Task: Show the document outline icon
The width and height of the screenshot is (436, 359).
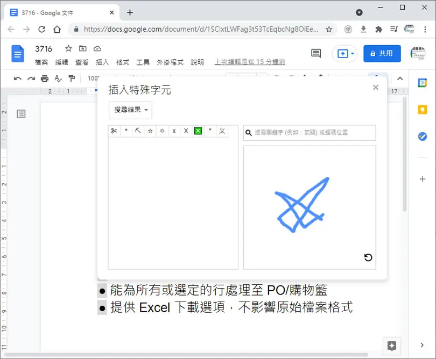Action: coord(21,114)
